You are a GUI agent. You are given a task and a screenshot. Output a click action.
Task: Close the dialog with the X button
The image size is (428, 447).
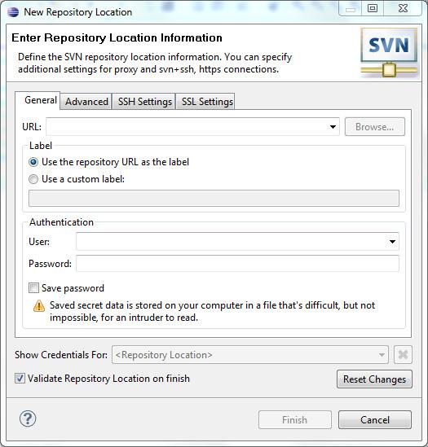click(x=403, y=8)
